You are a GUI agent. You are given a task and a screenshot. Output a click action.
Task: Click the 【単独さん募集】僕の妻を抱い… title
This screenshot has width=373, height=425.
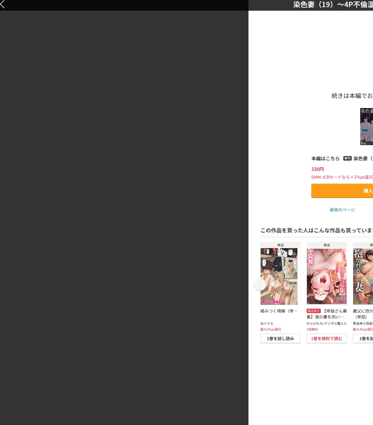327,314
